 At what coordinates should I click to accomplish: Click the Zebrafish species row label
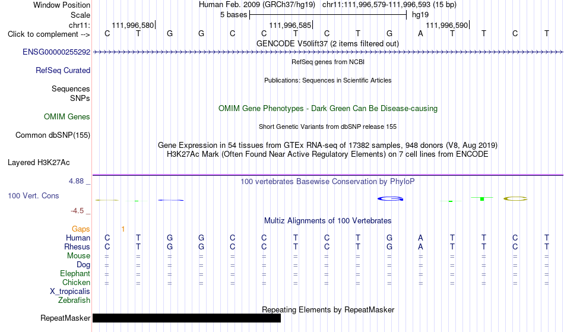pyautogui.click(x=74, y=301)
